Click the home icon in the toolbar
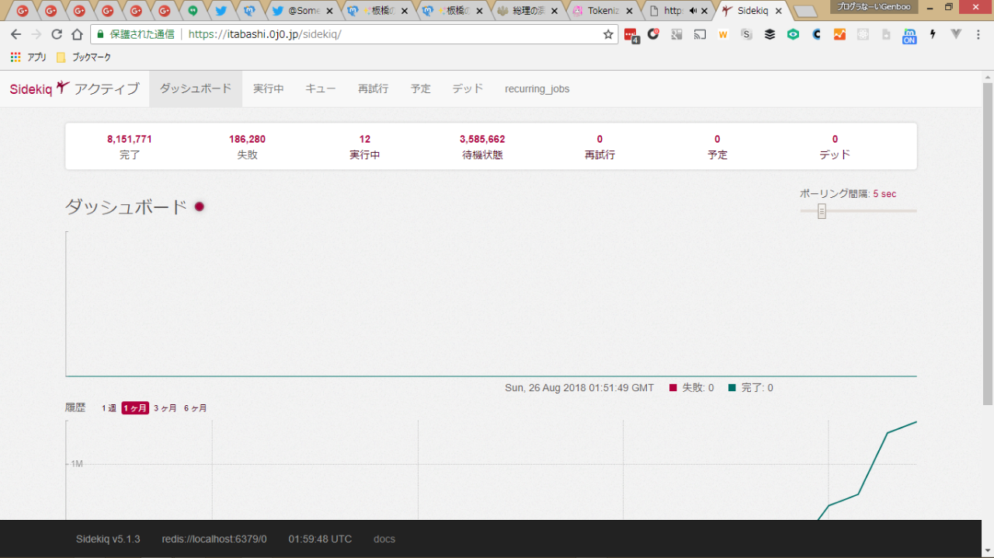This screenshot has height=558, width=994. [x=77, y=34]
